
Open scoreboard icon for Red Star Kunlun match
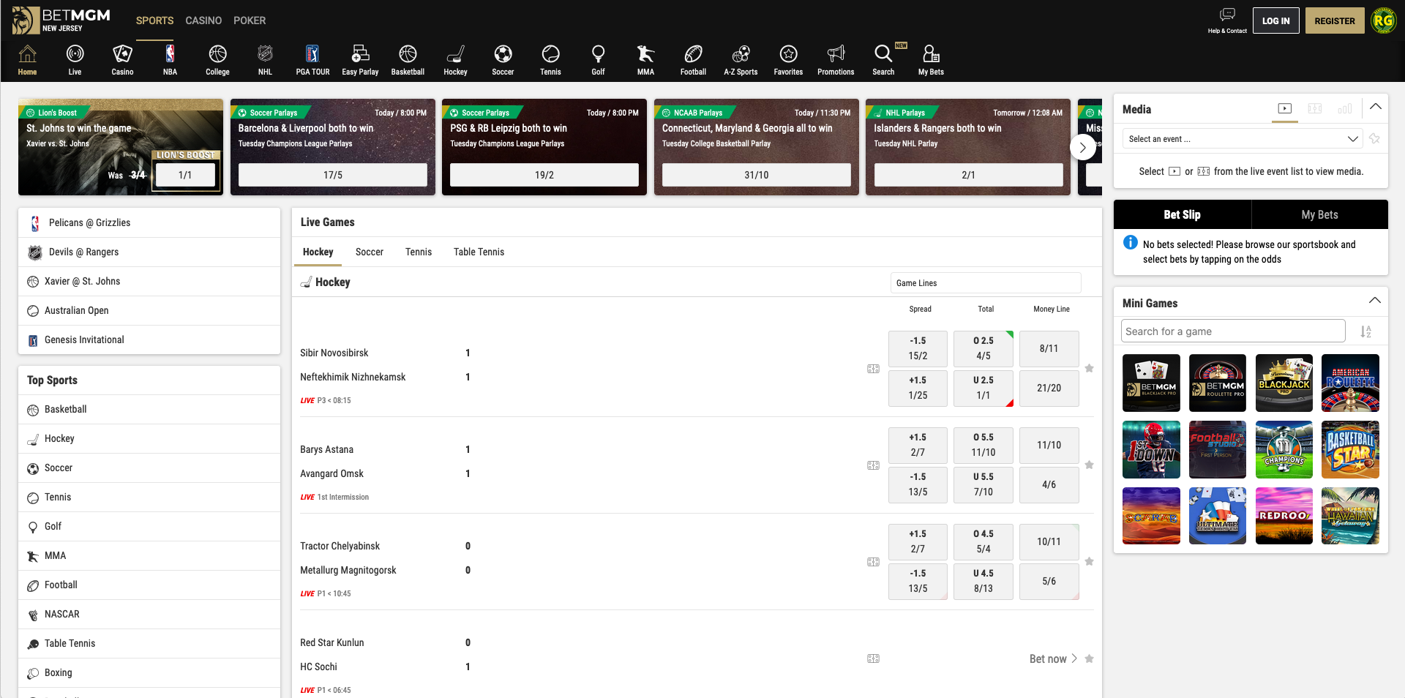pyautogui.click(x=873, y=658)
